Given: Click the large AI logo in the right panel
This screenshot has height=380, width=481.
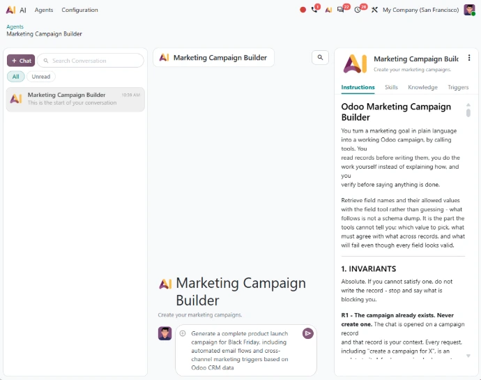Looking at the screenshot, I should tap(355, 63).
